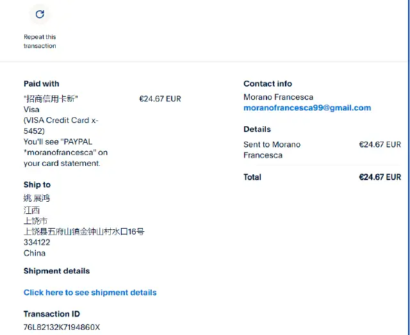Click the card name "招商信用卡新"
This screenshot has width=410, height=335.
coord(51,99)
